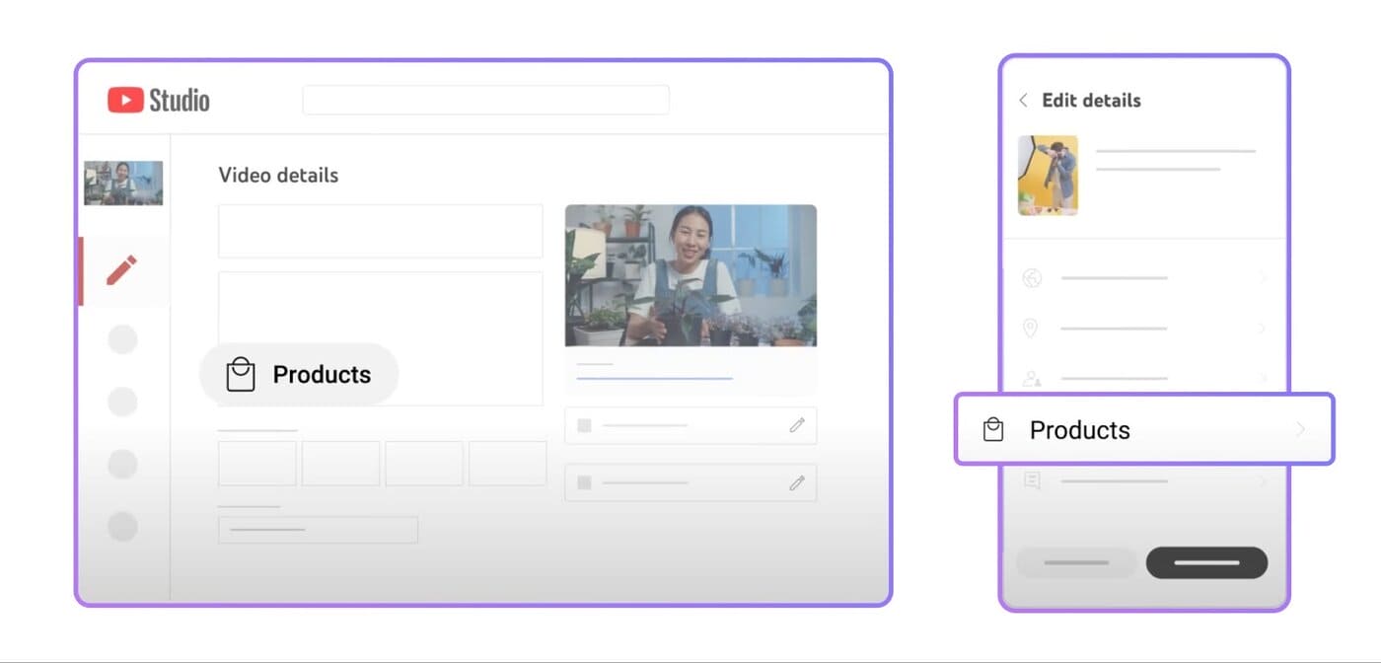Click the blue video link under preview
This screenshot has height=663, width=1381.
tap(654, 378)
